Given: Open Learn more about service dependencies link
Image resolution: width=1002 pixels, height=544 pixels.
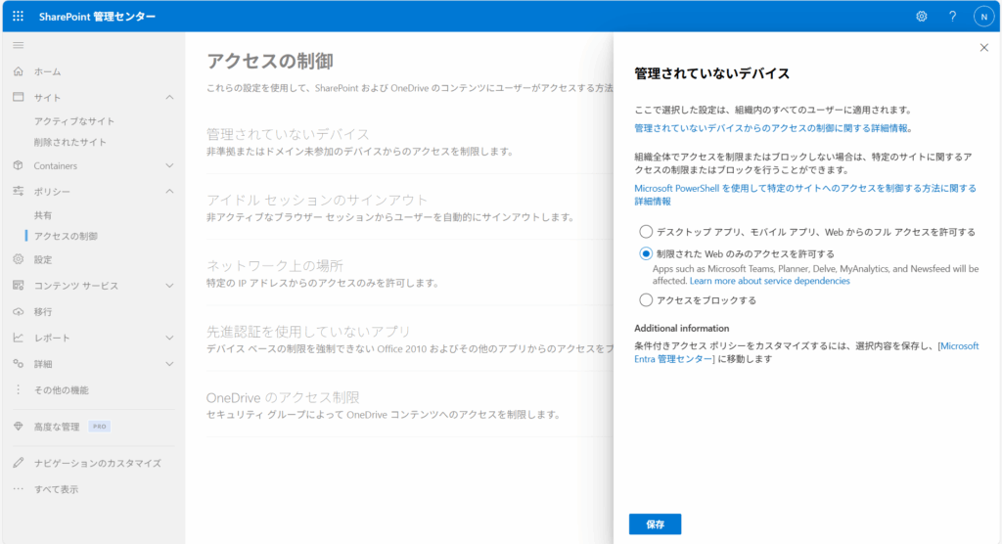Looking at the screenshot, I should click(x=769, y=281).
